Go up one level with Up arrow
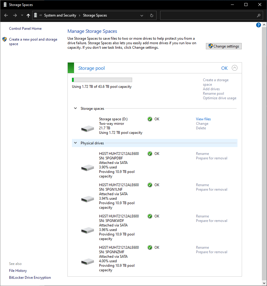267x286 pixels. point(28,16)
